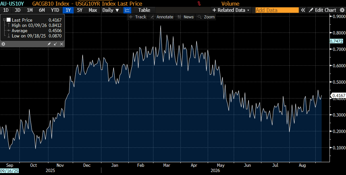Click the red percent symbol header
The image size is (346, 175).
tap(199, 4)
